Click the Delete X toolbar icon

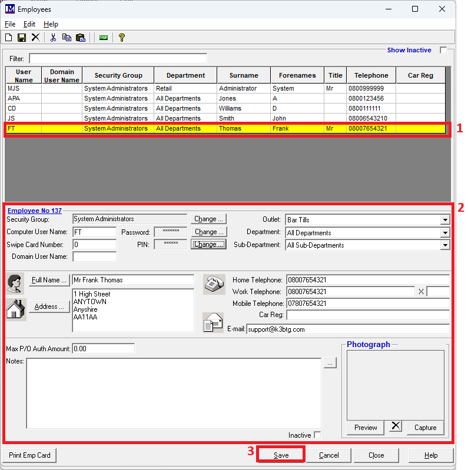pyautogui.click(x=35, y=38)
